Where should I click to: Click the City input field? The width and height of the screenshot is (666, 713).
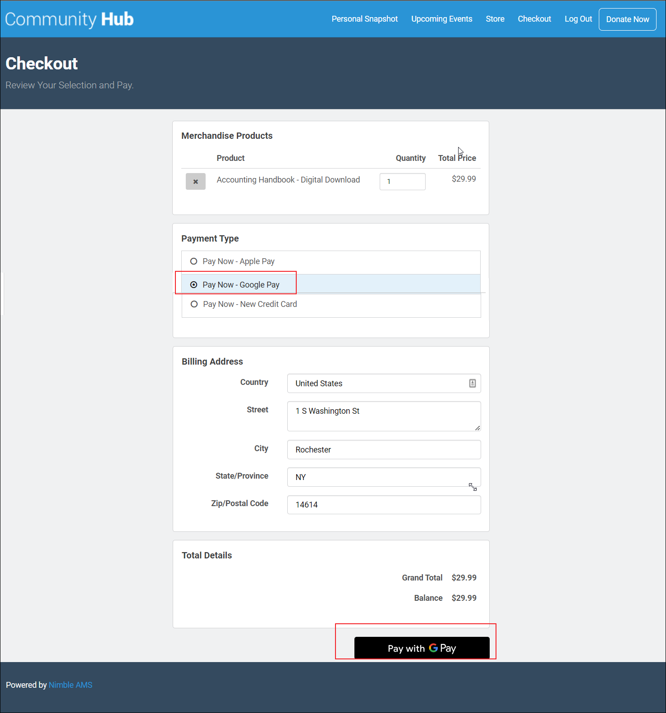[x=384, y=450]
